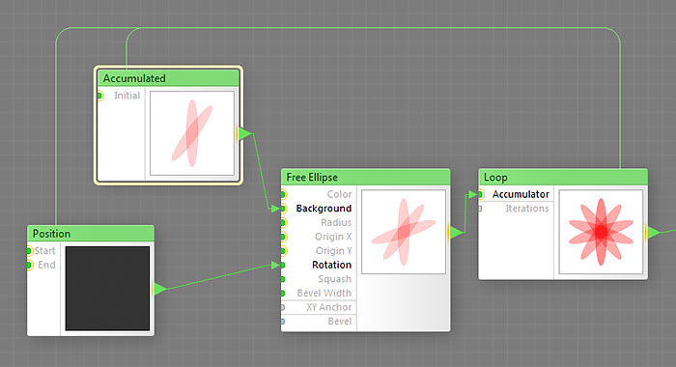Image resolution: width=676 pixels, height=367 pixels.
Task: Click the Rotation label
Action: point(332,265)
